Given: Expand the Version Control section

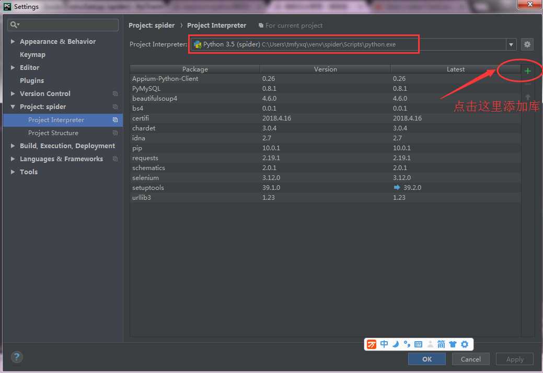Looking at the screenshot, I should (x=13, y=94).
